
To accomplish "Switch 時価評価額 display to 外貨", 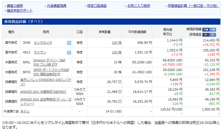I will [213, 30].
